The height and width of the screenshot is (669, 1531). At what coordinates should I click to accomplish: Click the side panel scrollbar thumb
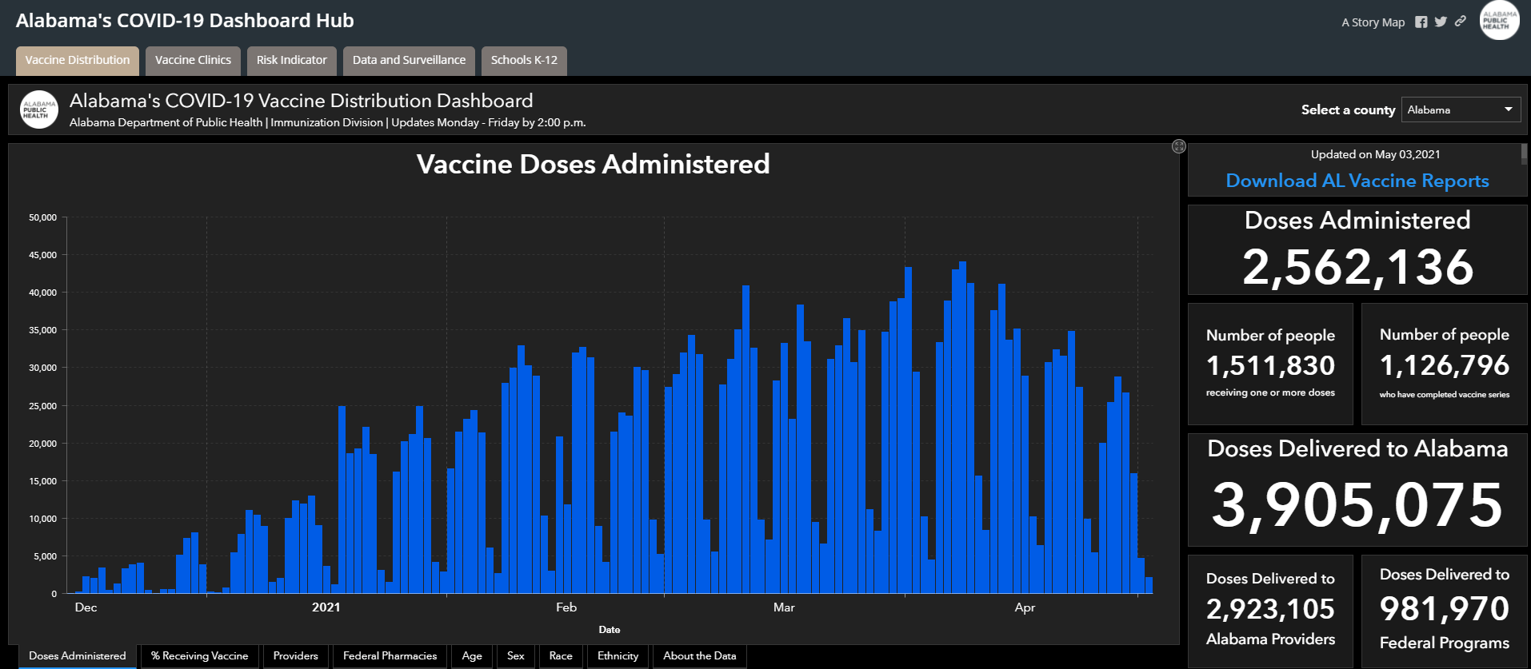tap(1525, 153)
